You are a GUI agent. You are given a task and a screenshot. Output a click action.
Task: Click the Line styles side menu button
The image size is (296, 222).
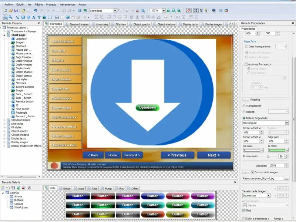point(65,51)
